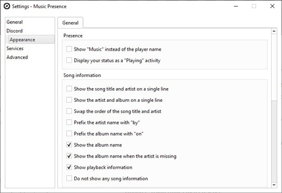The image size is (282, 193).
Task: Toggle Swap the order of song title and artist
Action: pos(69,111)
